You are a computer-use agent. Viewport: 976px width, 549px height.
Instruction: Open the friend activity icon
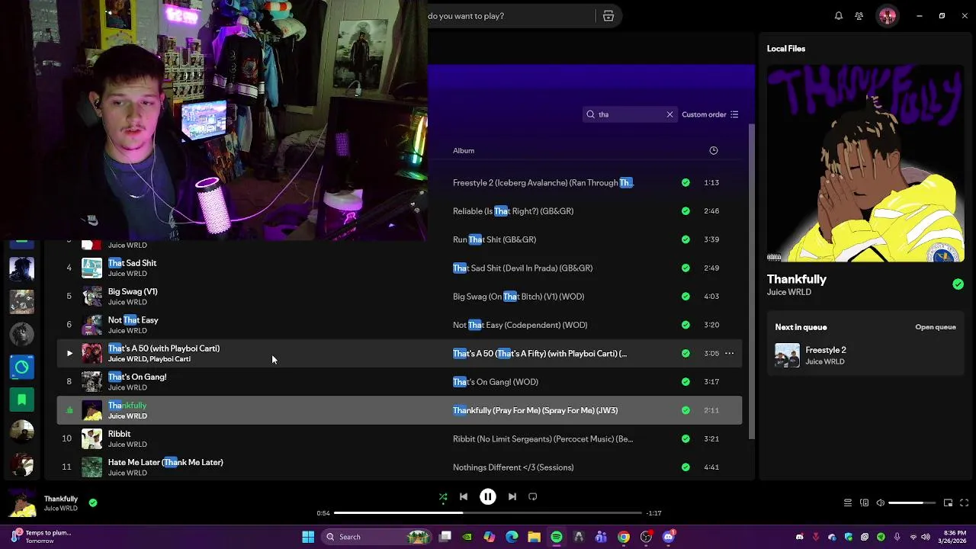(859, 16)
